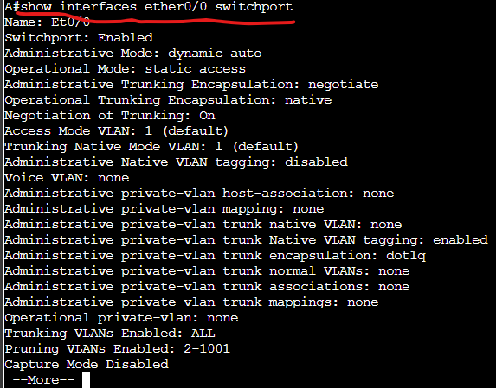The width and height of the screenshot is (496, 388).
Task: Click 'Trunking VLANs Enabled: ALL' line
Action: pyautogui.click(x=110, y=334)
